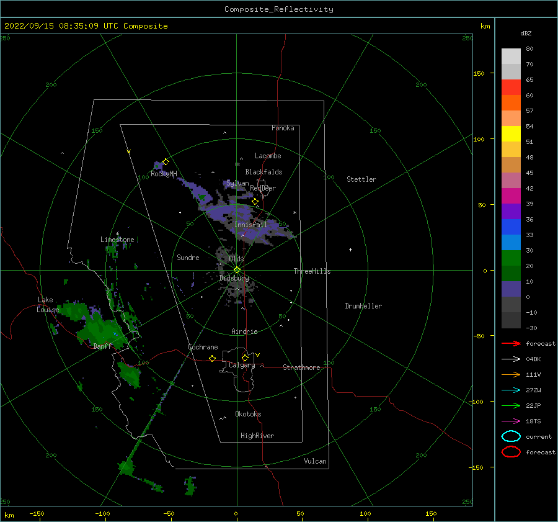Click the Olds label
This screenshot has width=558, height=522.
tap(236, 258)
